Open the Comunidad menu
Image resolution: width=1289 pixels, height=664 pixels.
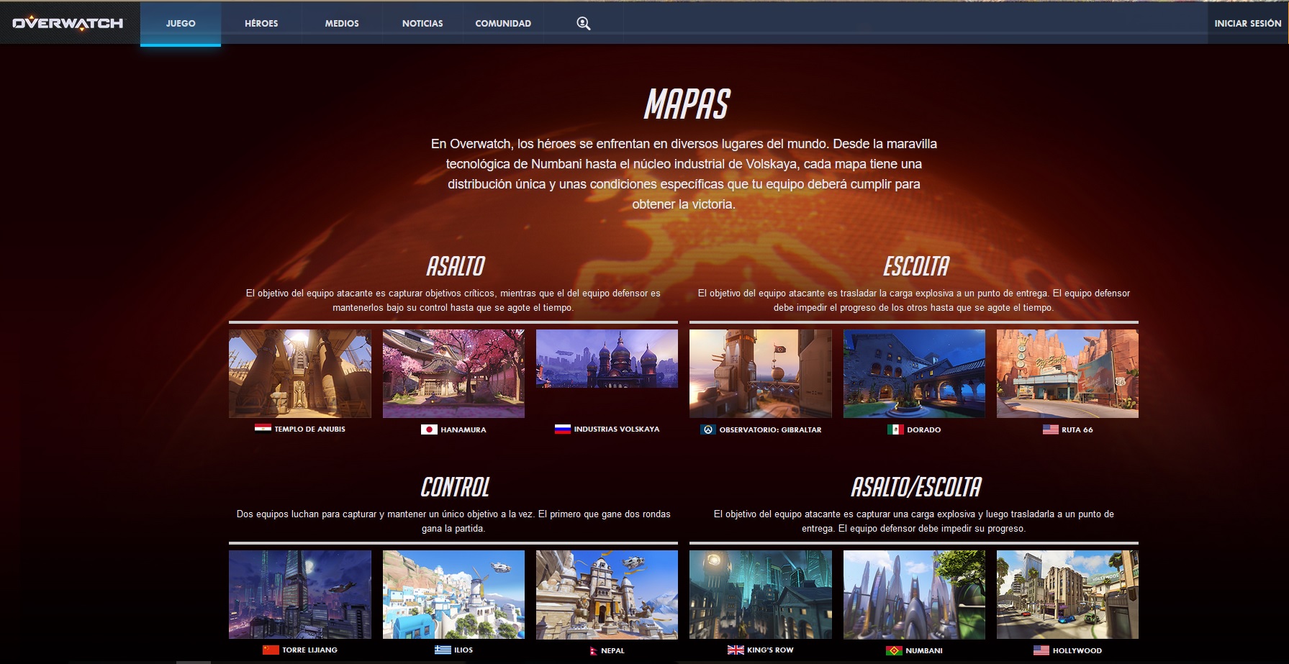[503, 23]
